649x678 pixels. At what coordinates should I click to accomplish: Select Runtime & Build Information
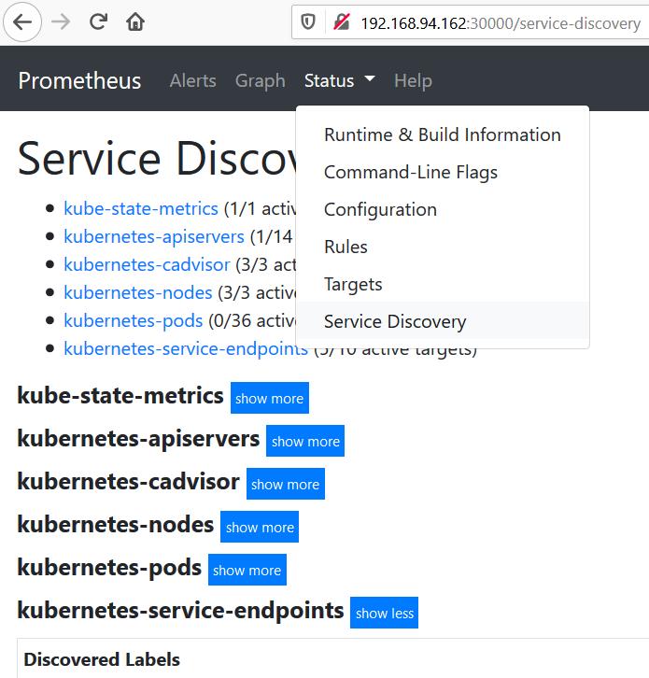pos(443,134)
